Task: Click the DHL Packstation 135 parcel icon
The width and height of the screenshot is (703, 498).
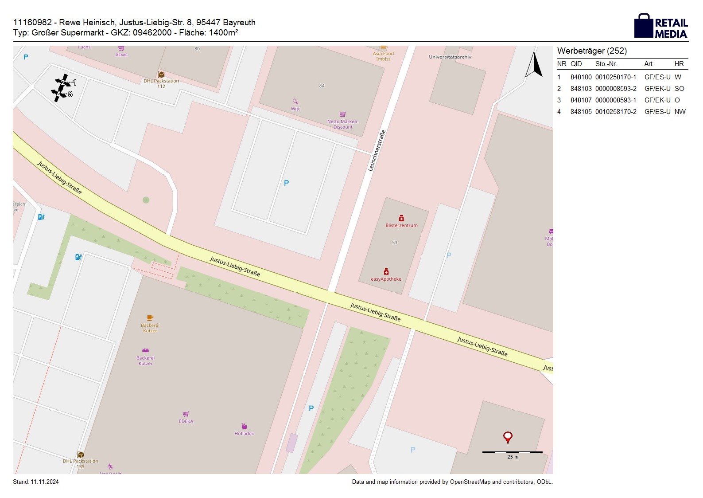Action: click(x=81, y=455)
